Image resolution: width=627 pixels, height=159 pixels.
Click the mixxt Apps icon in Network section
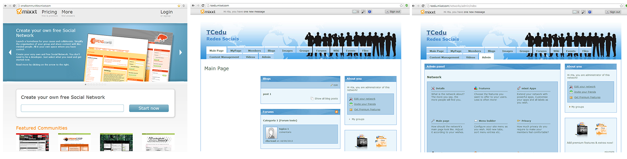coord(519,89)
